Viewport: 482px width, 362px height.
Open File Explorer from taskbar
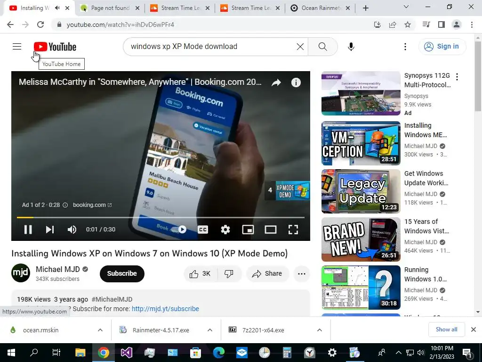click(80, 353)
